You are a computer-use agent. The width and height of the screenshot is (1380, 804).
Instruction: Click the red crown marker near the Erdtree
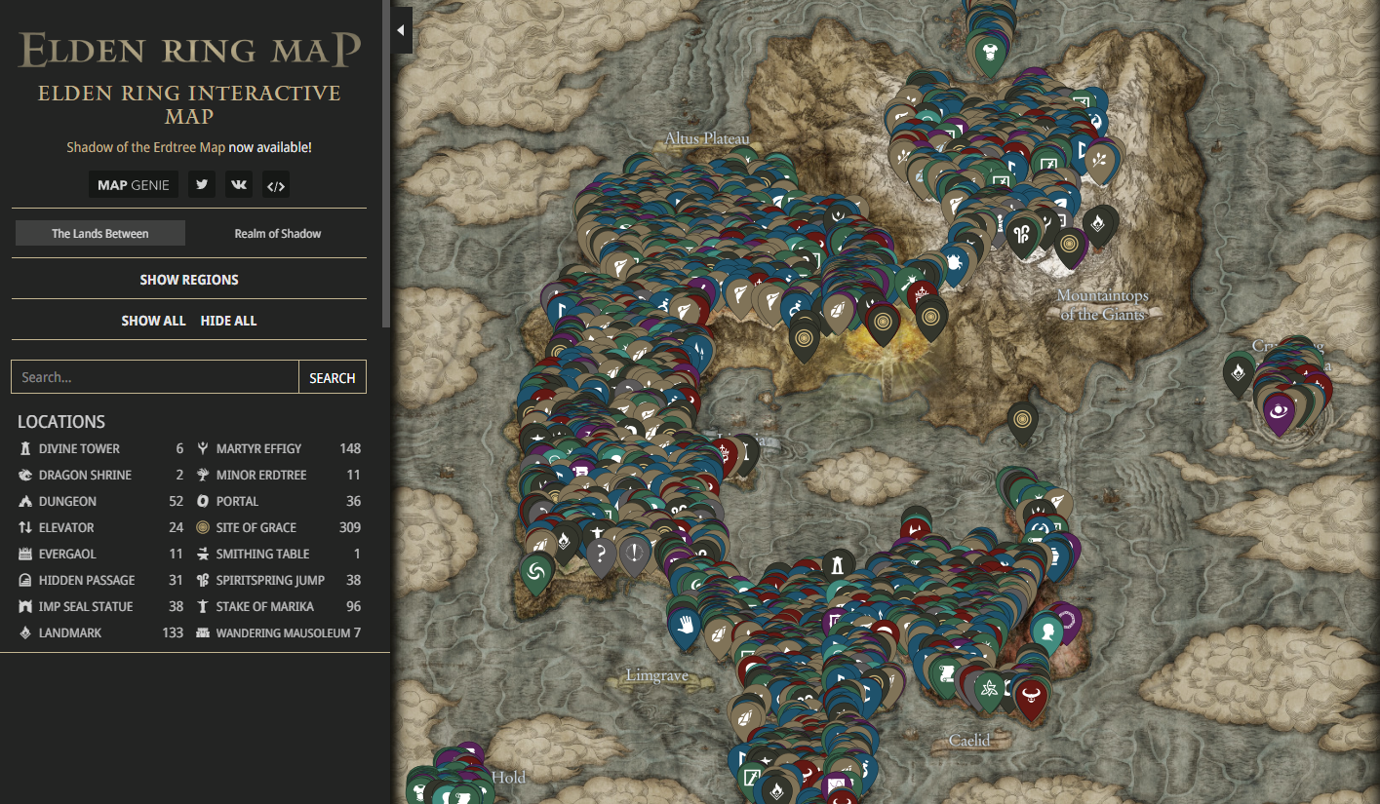922,295
